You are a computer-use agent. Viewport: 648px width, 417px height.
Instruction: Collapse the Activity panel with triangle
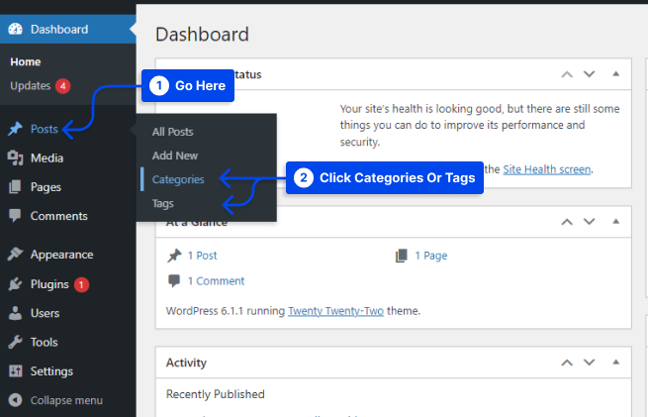point(615,363)
